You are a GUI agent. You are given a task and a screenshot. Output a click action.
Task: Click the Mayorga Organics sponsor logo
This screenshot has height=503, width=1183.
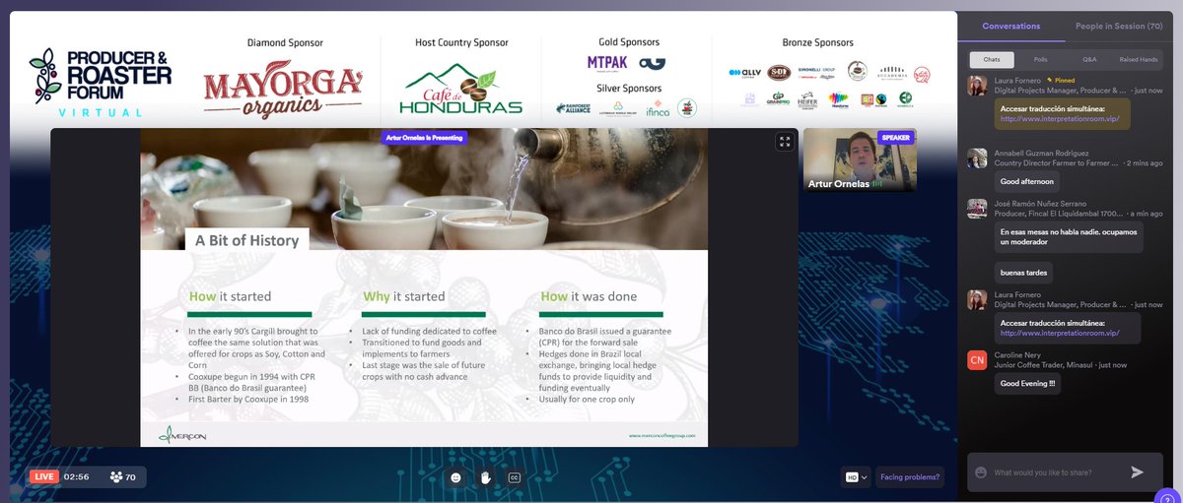coord(284,92)
